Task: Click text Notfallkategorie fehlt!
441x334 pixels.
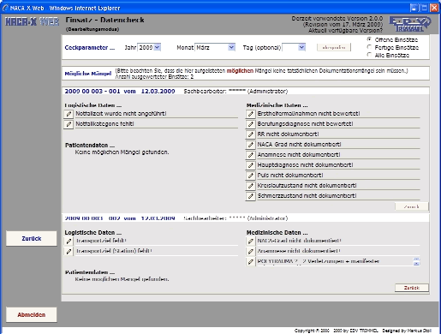Action: (x=104, y=124)
